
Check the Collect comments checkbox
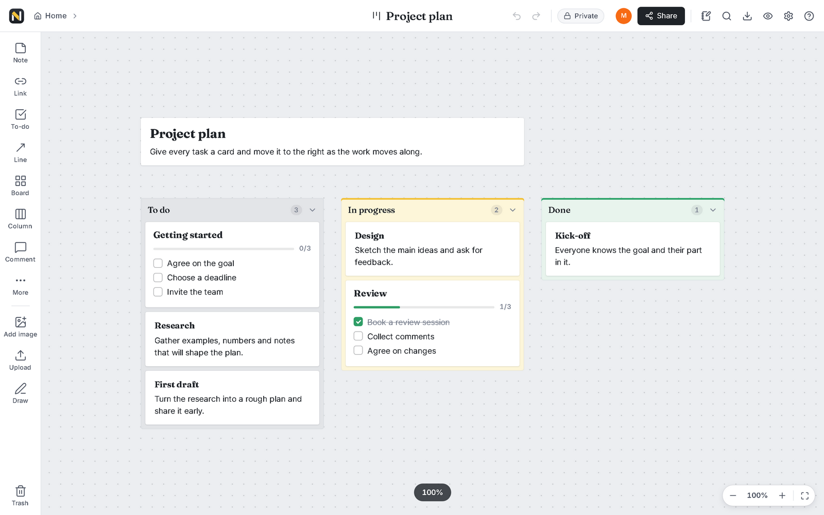tap(358, 336)
